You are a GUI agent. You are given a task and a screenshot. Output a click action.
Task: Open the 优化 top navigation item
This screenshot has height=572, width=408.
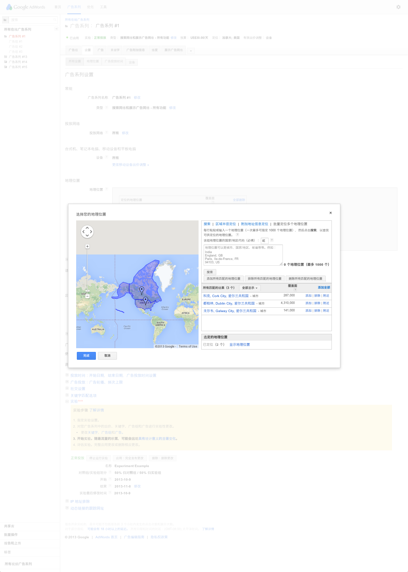(x=90, y=7)
